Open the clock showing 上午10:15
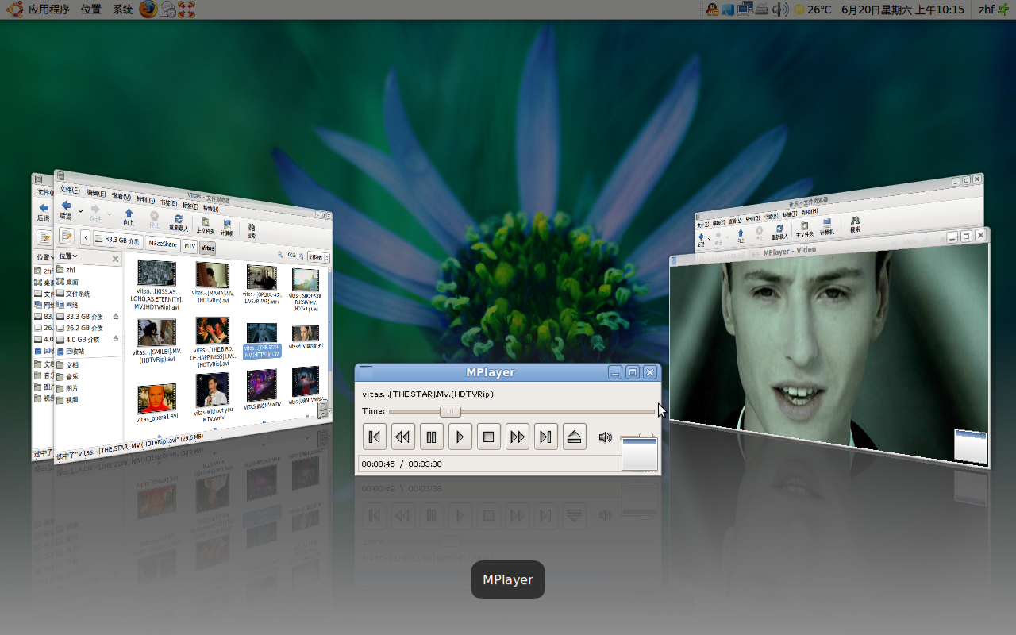Screen dimensions: 1016x635 coord(902,10)
